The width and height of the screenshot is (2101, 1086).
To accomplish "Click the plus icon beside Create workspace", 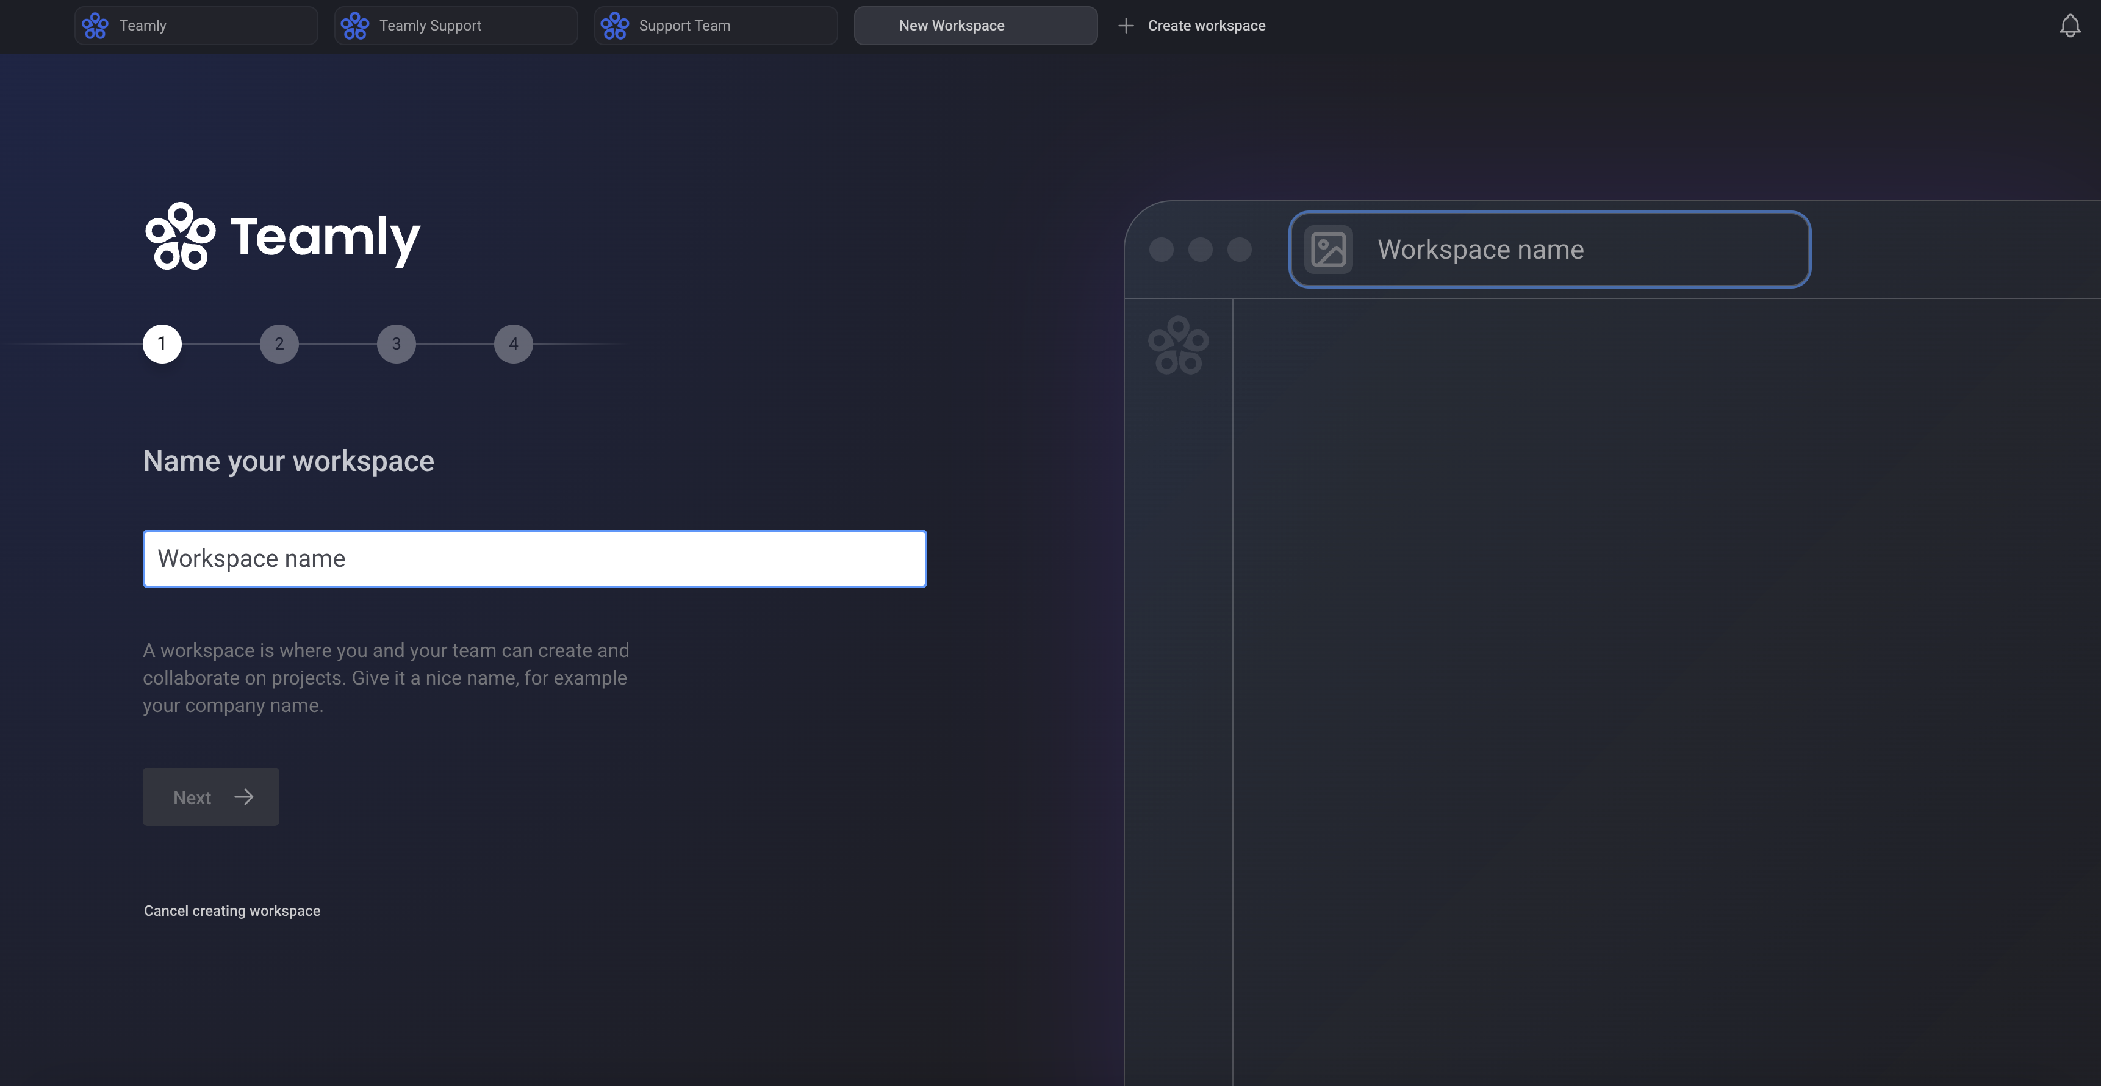I will [x=1126, y=26].
